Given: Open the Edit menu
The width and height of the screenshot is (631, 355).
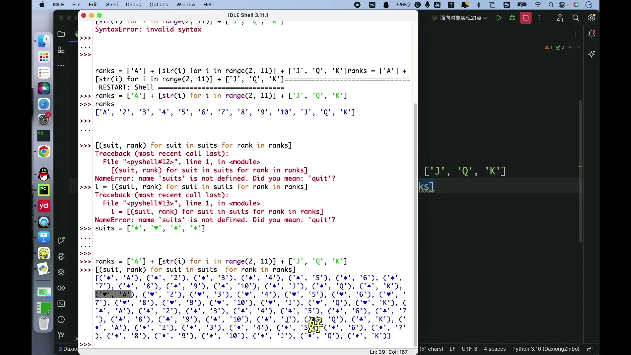Looking at the screenshot, I should coord(93,5).
